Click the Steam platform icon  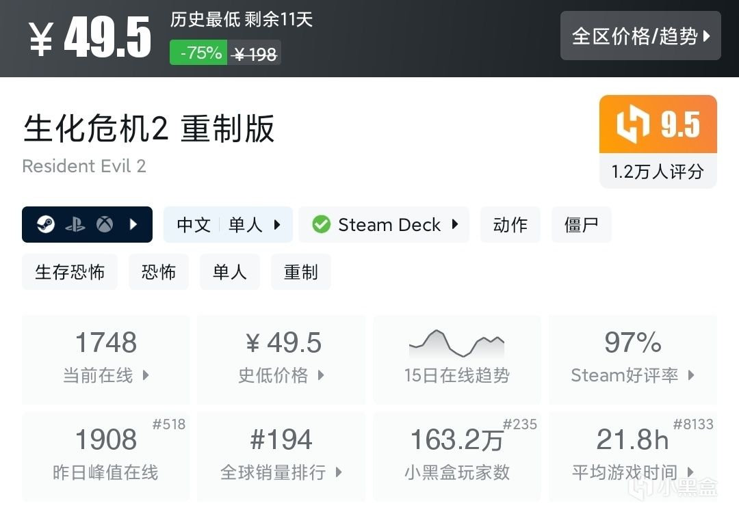coord(46,224)
